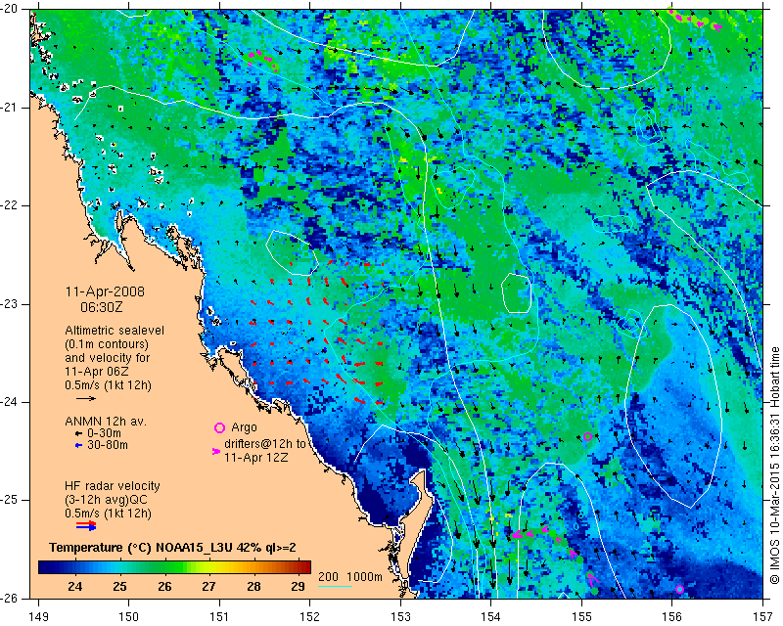
Task: Click the Argo float marker near 155°E
Action: click(588, 436)
